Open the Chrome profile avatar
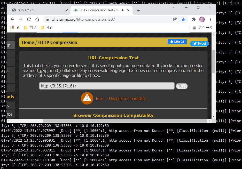 [x=202, y=19]
